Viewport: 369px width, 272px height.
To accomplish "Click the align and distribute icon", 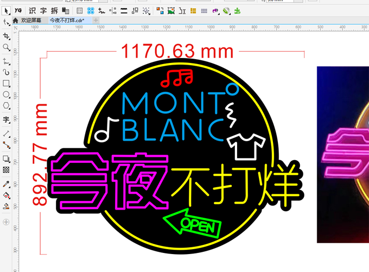I will pos(113,11).
